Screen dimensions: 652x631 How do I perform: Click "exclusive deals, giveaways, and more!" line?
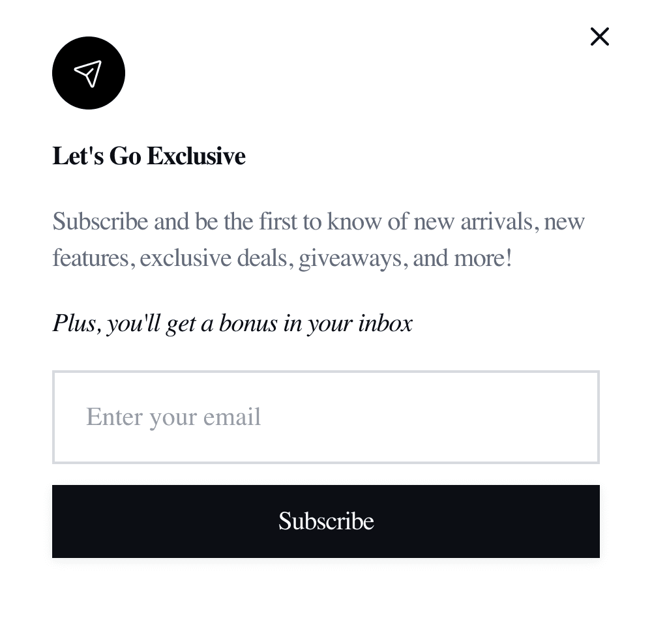(x=325, y=258)
